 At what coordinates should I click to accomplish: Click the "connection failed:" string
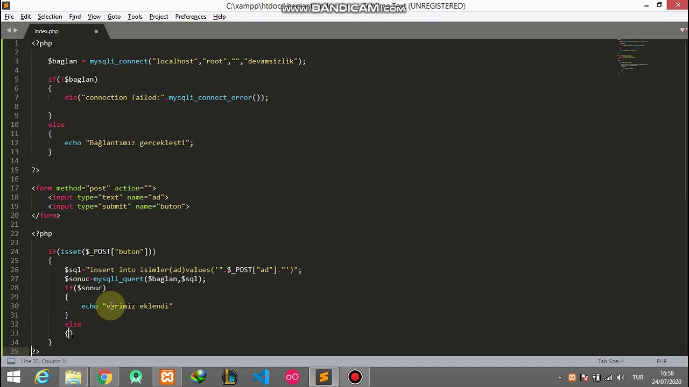pos(123,97)
